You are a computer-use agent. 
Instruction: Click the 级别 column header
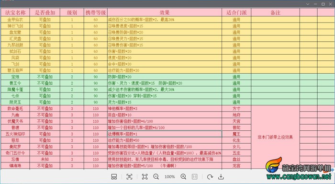point(72,12)
